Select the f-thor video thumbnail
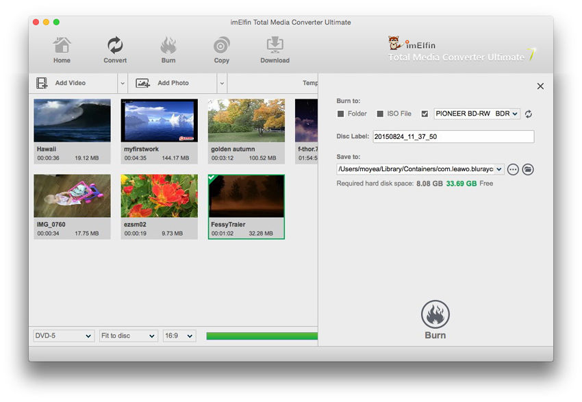 click(306, 121)
